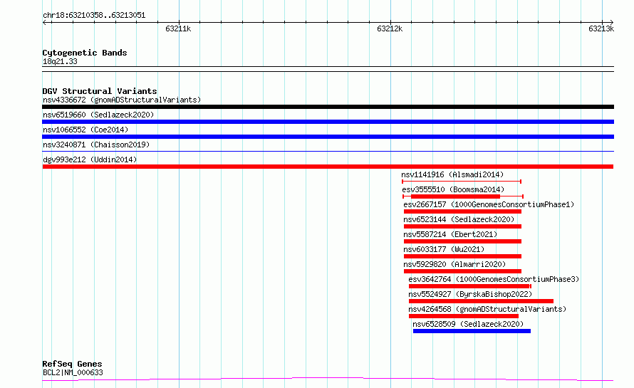Image resolution: width=634 pixels, height=388 pixels.
Task: Click the BCL2|NM_000633 gene label
Action: [x=73, y=372]
